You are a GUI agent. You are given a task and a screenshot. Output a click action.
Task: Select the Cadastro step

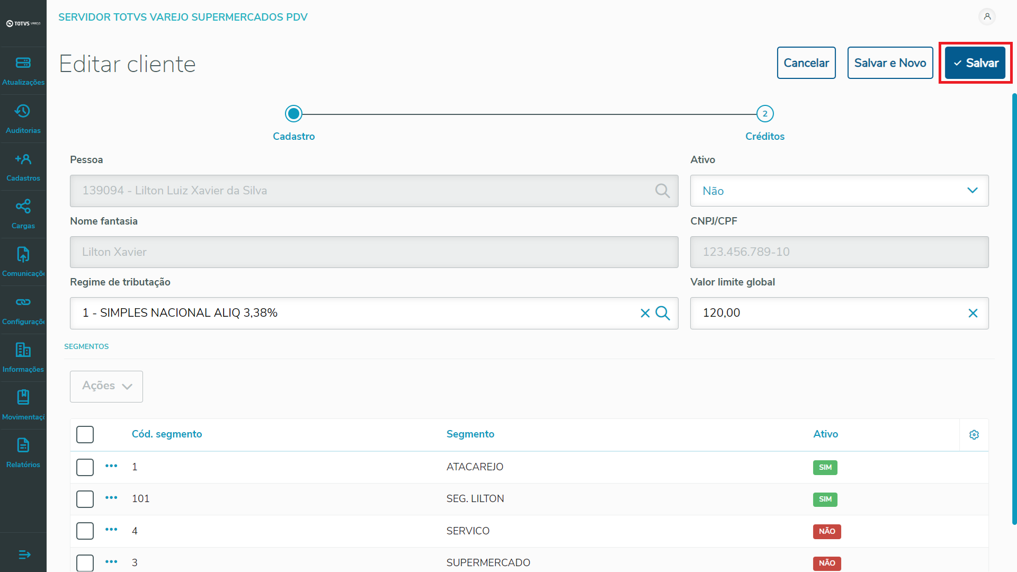[293, 114]
